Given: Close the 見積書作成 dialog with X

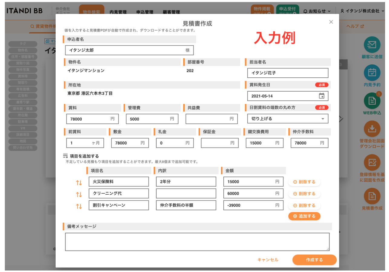Looking at the screenshot, I should pos(331,22).
